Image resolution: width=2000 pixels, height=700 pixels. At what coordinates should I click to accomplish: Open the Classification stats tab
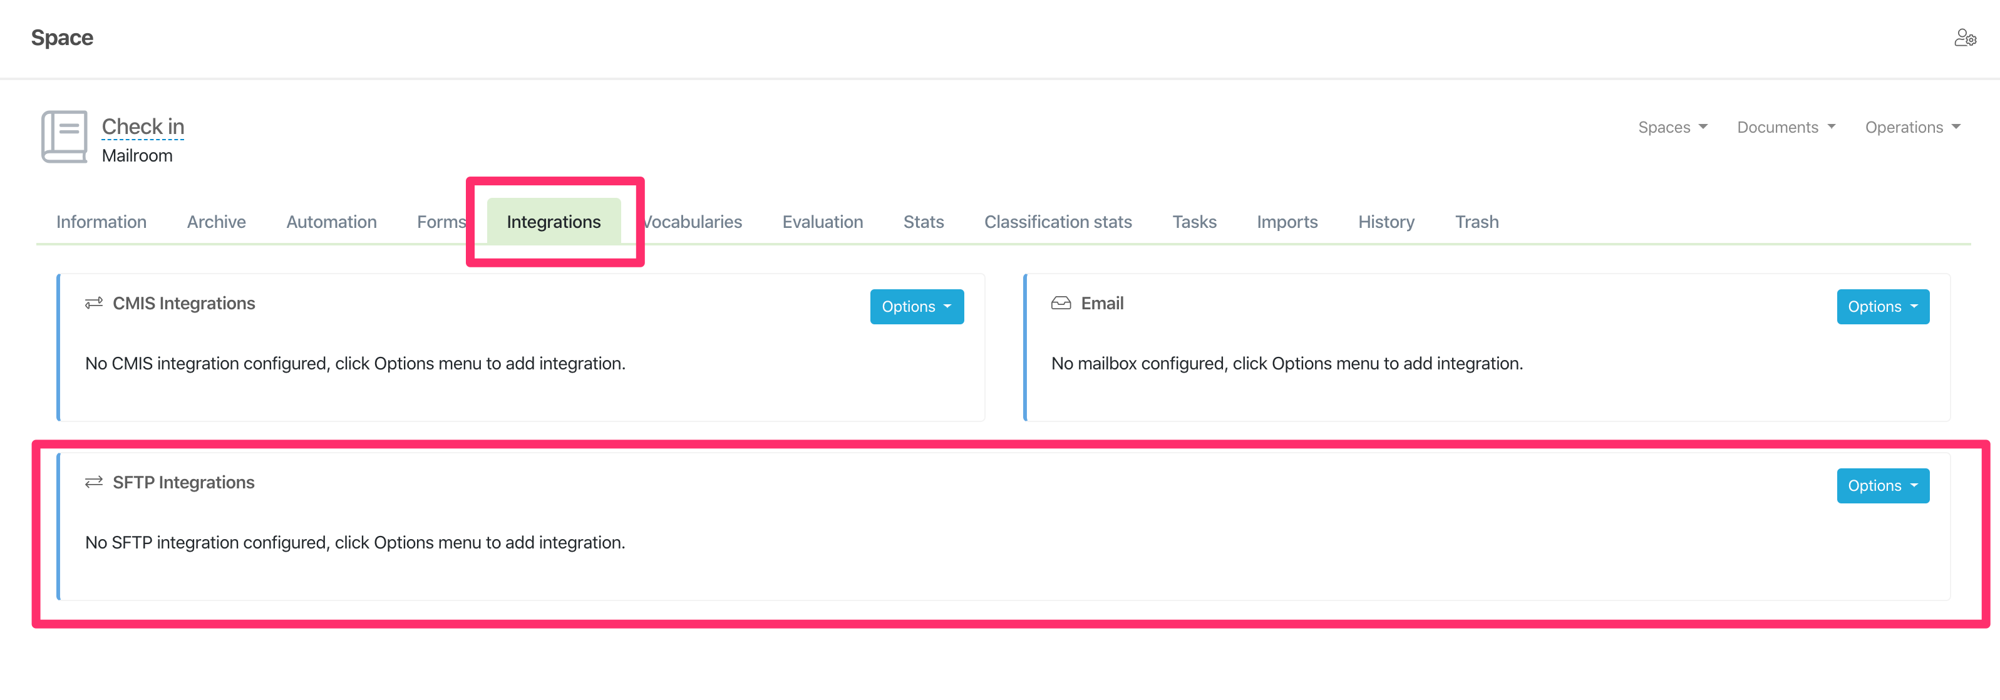1058,222
